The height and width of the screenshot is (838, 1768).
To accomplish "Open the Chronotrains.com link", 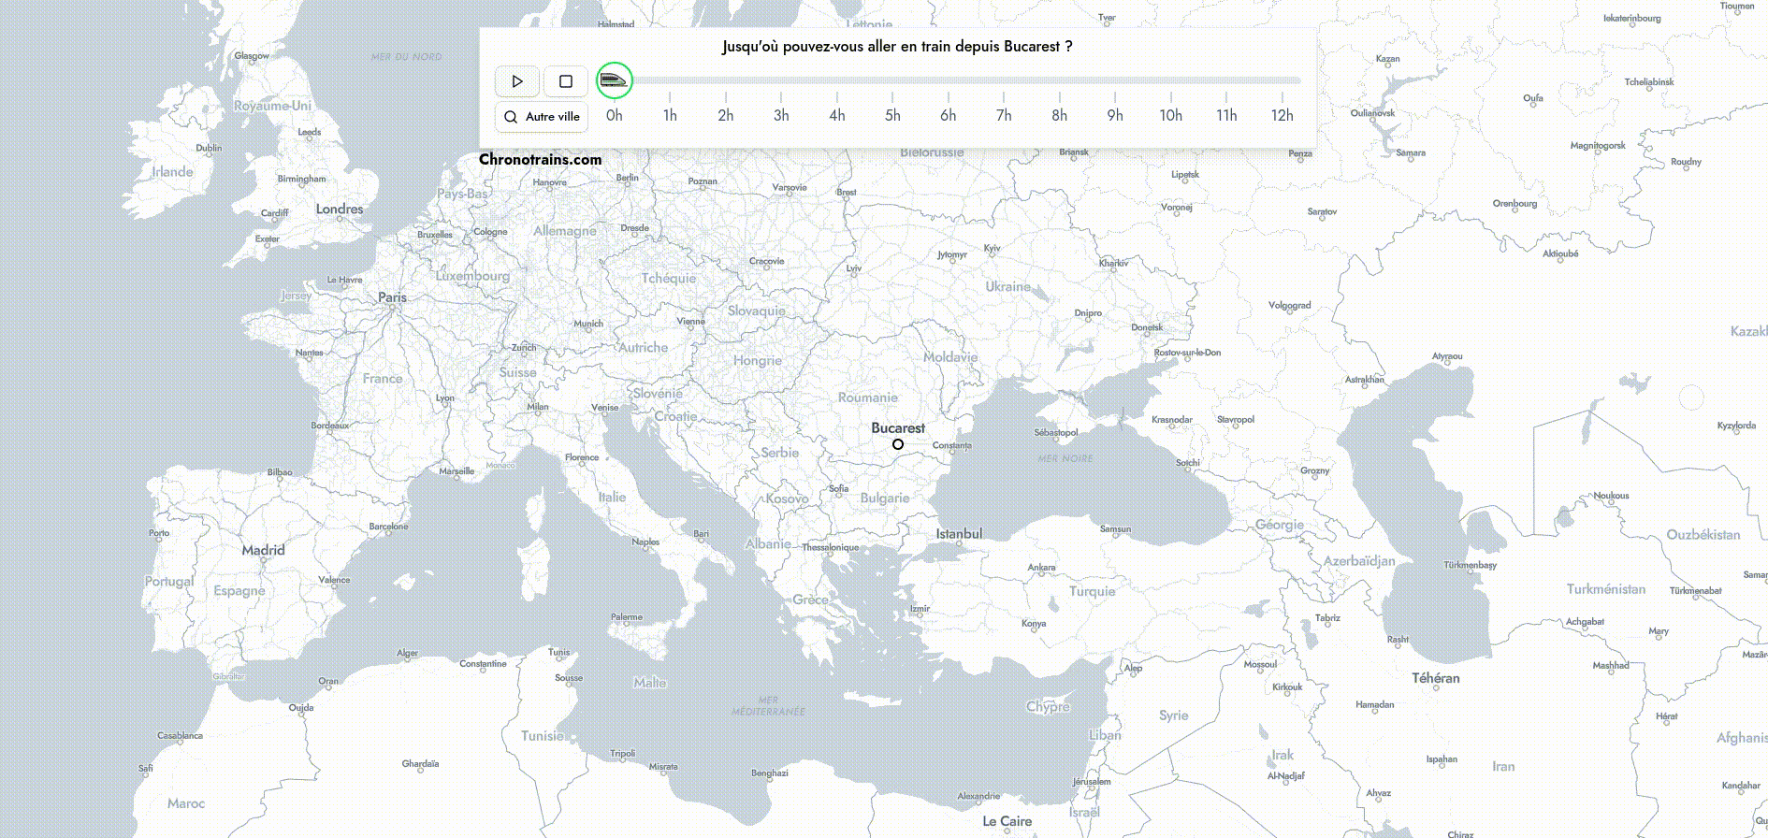I will tap(540, 159).
